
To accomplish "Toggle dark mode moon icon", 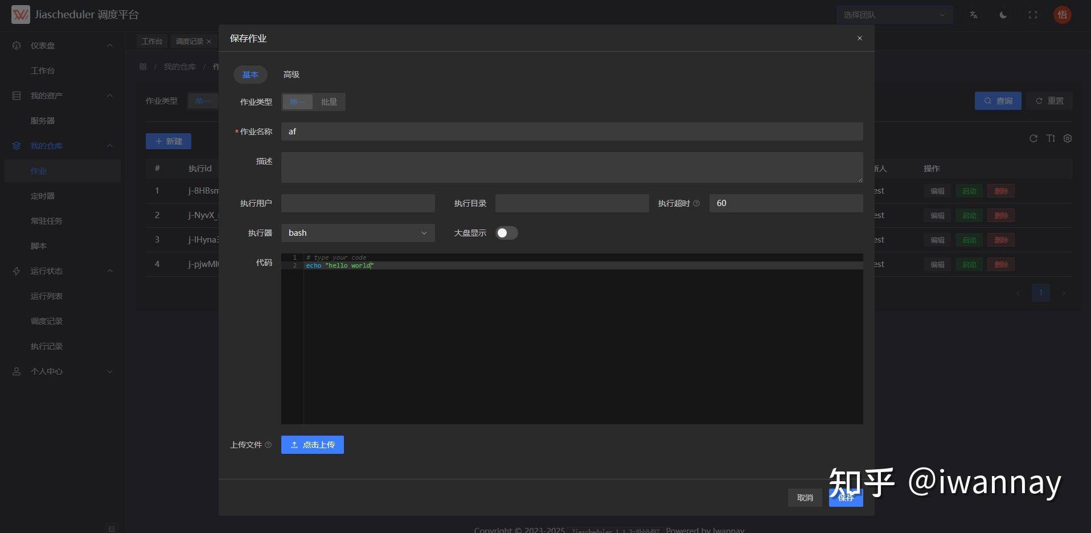I will (x=1003, y=15).
